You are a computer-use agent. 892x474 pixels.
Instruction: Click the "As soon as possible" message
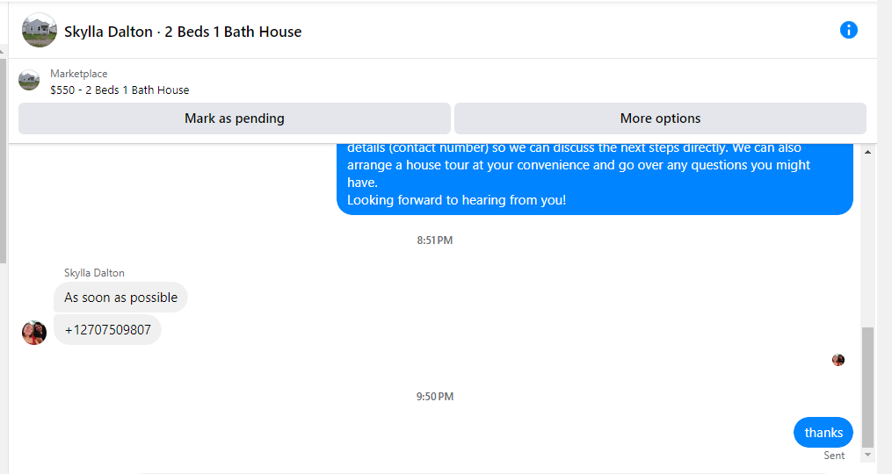point(120,298)
